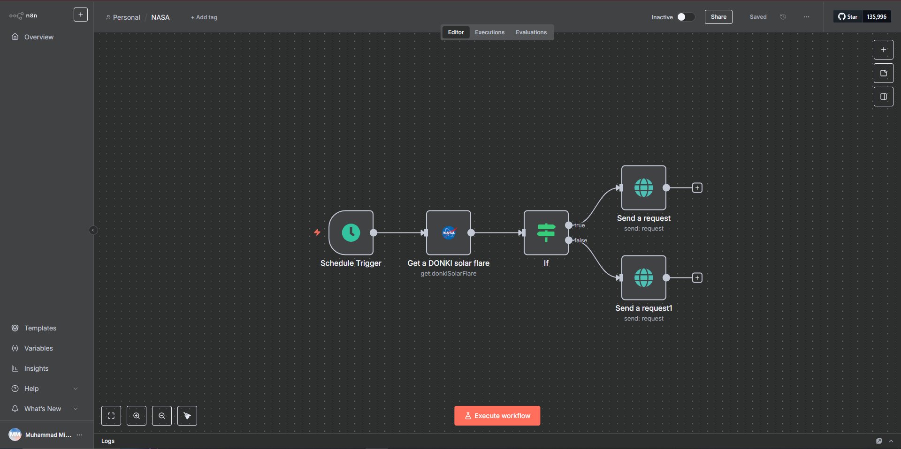Click the Share button
Screen dimensions: 901x449
tap(718, 17)
